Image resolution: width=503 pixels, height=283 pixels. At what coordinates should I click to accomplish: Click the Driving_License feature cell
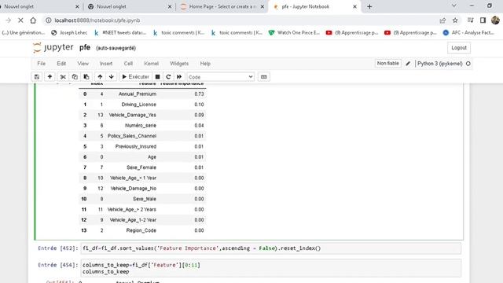[138, 105]
